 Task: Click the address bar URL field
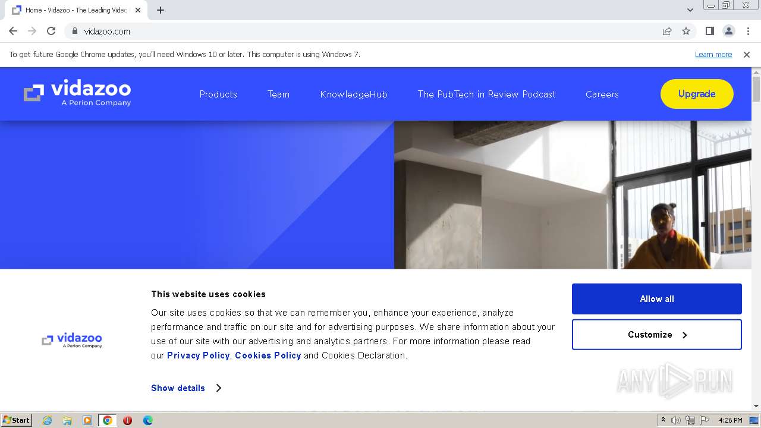coord(363,31)
